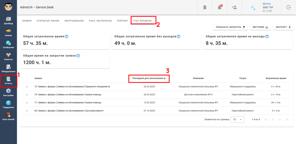The height and width of the screenshot is (144, 296).
Task: Click the notifications bell icon
Action: (x=219, y=8)
